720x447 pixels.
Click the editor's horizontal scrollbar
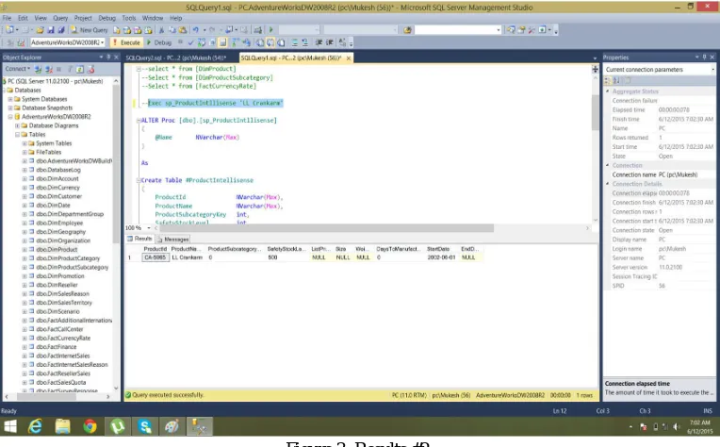(324, 228)
